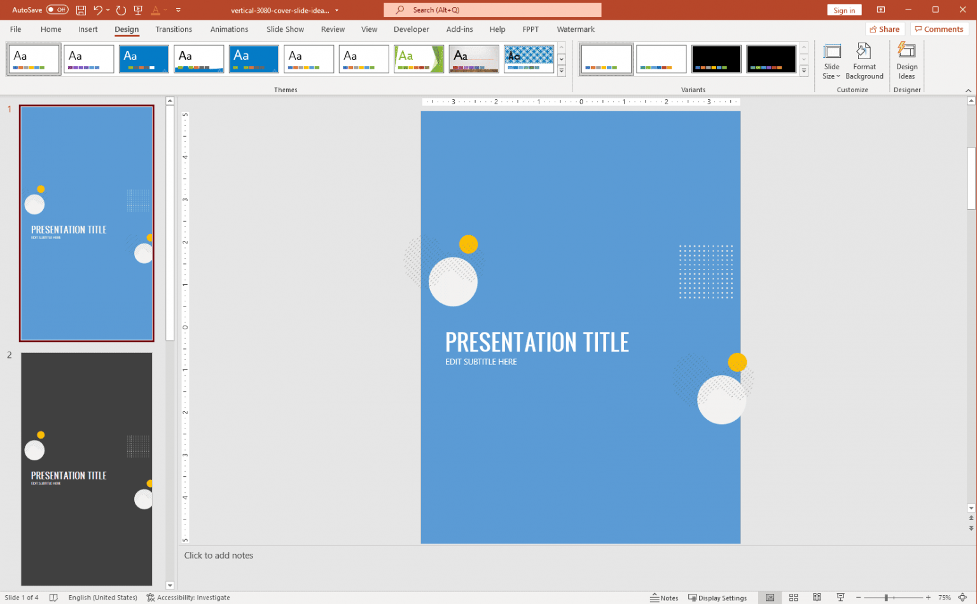Open Format Background in the ribbon
Viewport: 977px width, 604px height.
pos(864,62)
